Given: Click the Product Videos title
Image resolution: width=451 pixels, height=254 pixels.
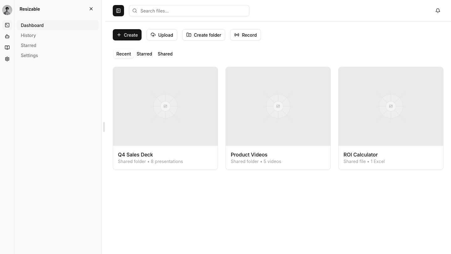Looking at the screenshot, I should tap(249, 155).
